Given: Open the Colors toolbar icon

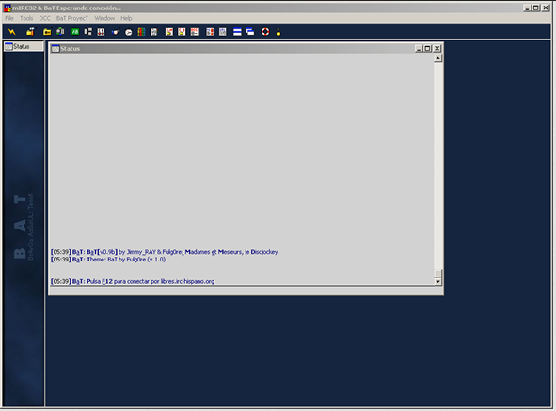Looking at the screenshot, I should [x=141, y=32].
